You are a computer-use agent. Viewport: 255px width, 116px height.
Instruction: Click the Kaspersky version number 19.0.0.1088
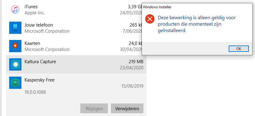click(35, 92)
